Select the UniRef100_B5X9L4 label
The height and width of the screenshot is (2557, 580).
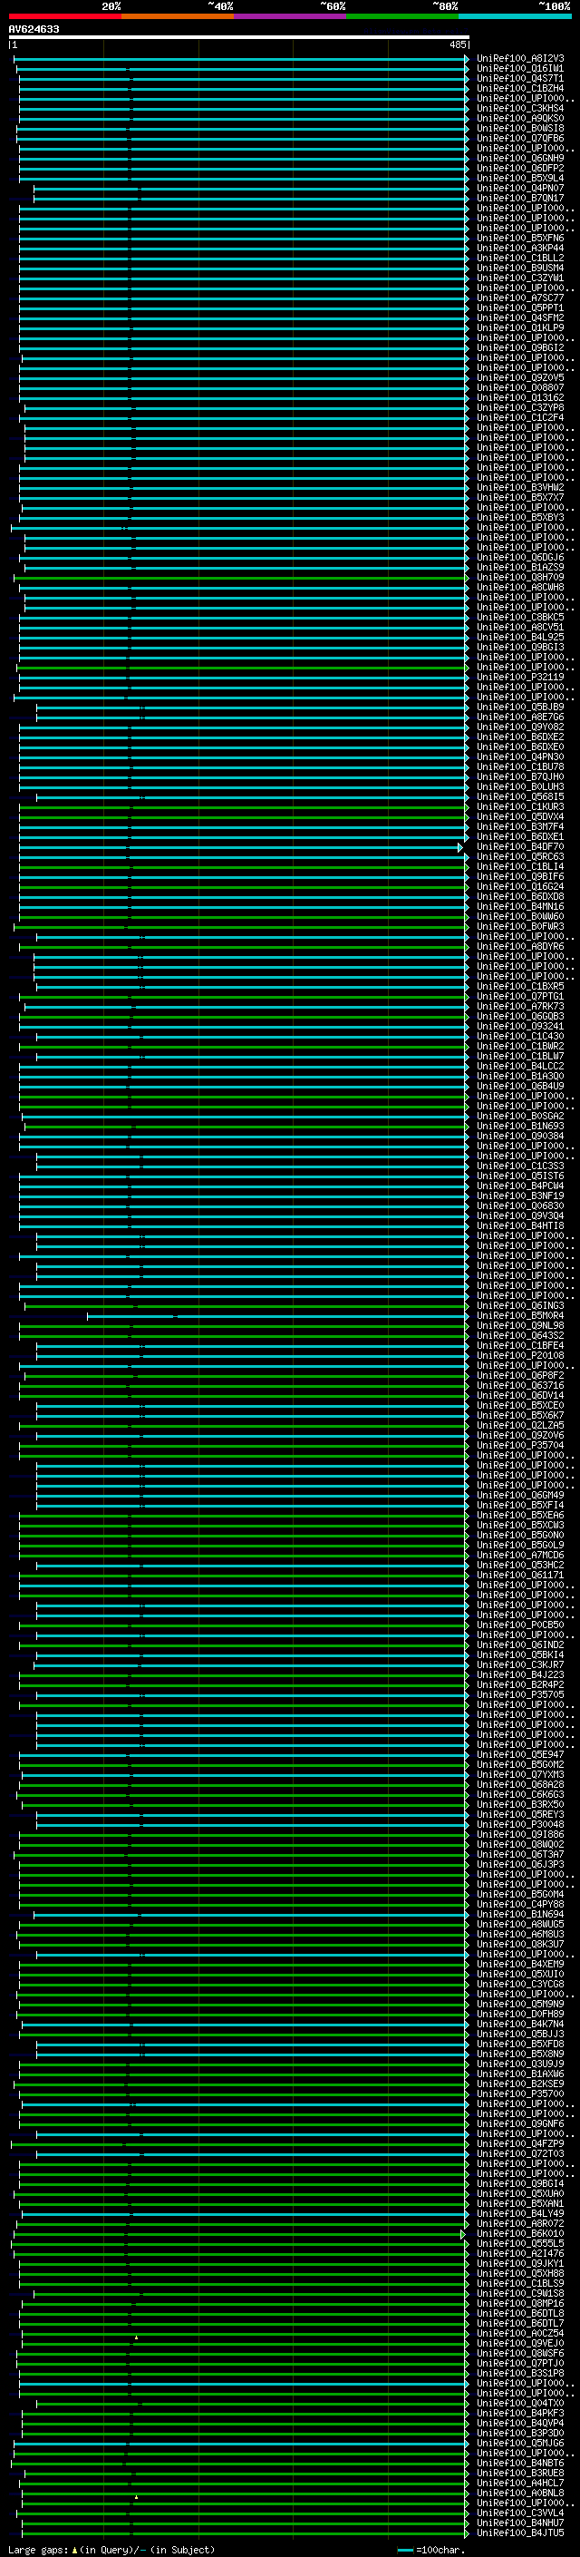(520, 178)
